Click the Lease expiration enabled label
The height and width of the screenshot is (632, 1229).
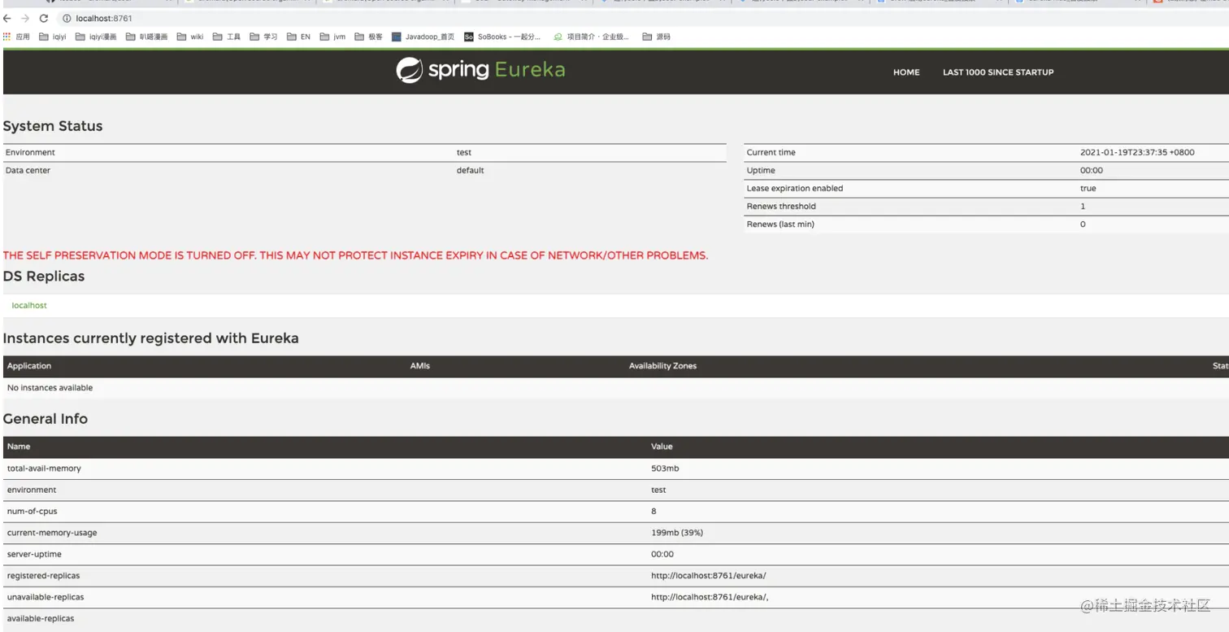[795, 189]
